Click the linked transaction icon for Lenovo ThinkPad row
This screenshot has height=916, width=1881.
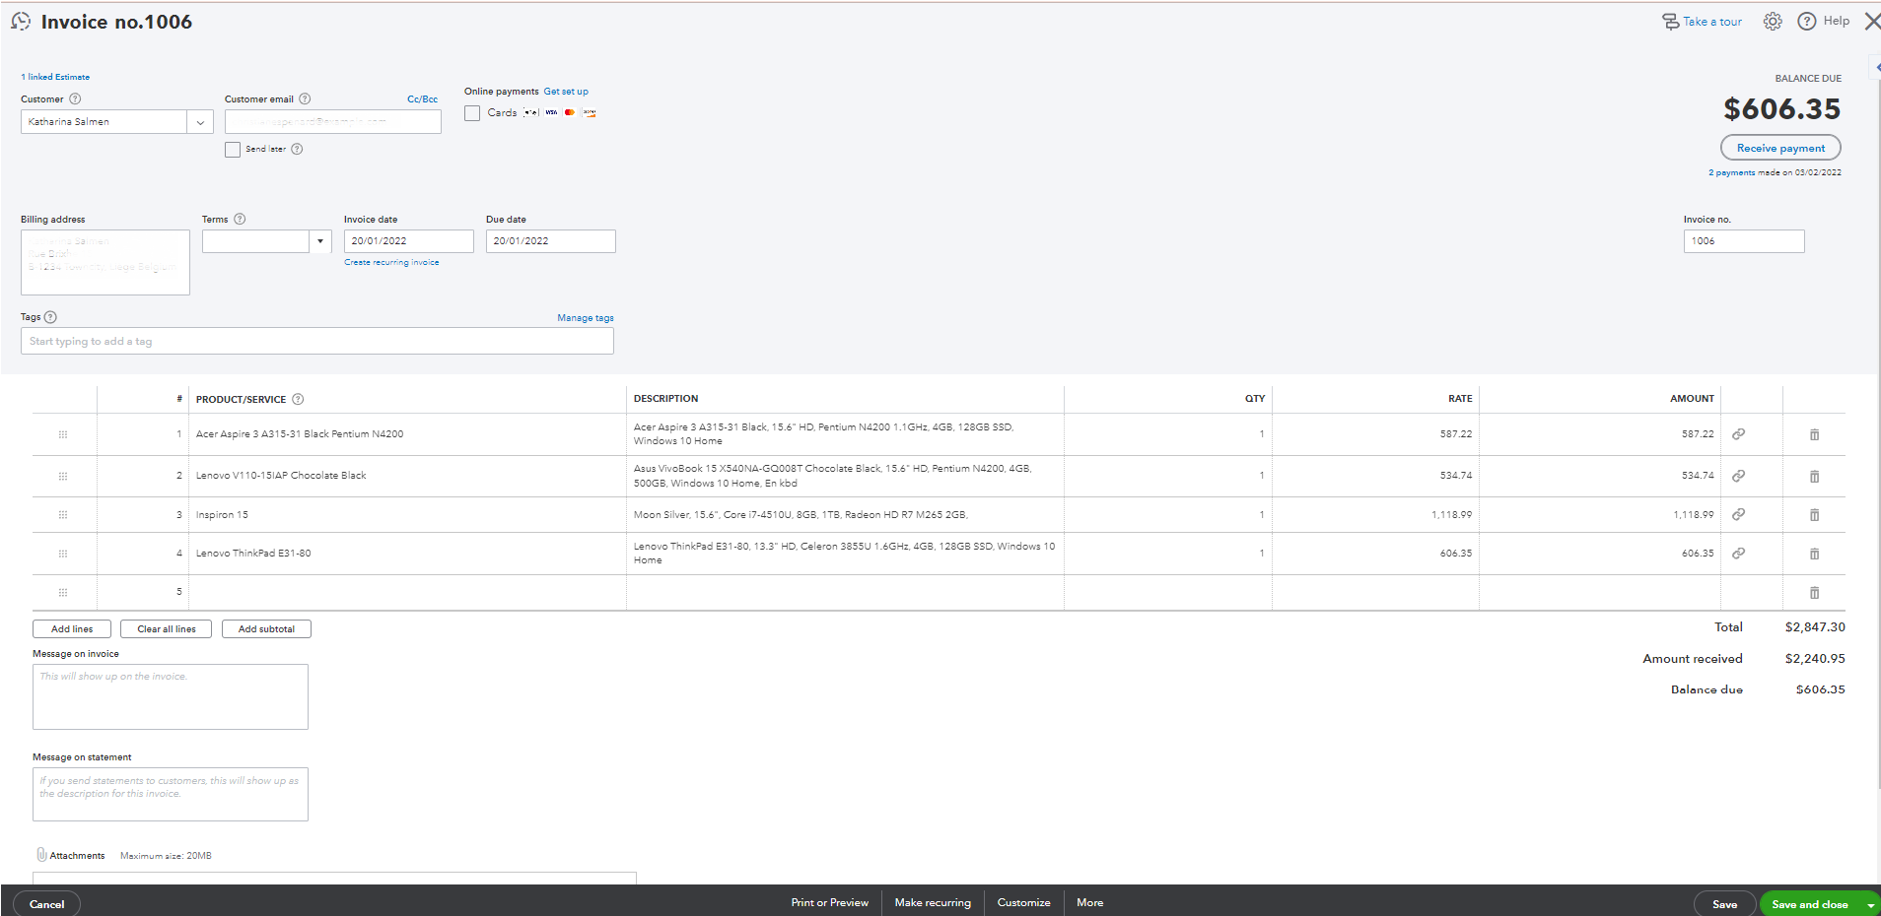[1739, 554]
